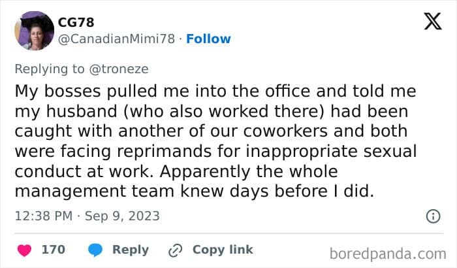Click the 12:38 PM time in timestamp

pyautogui.click(x=38, y=215)
